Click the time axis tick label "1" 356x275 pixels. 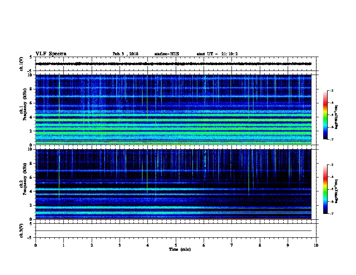pos(63,245)
